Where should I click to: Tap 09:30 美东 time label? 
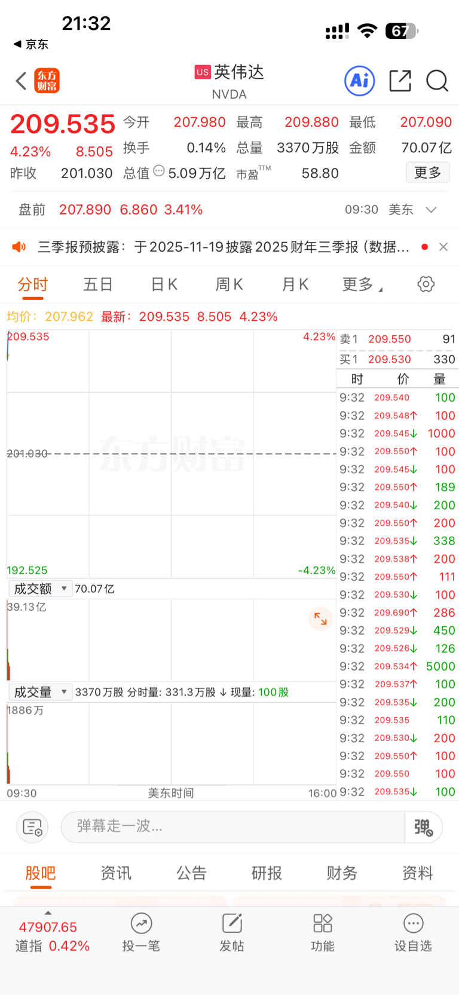(x=379, y=210)
